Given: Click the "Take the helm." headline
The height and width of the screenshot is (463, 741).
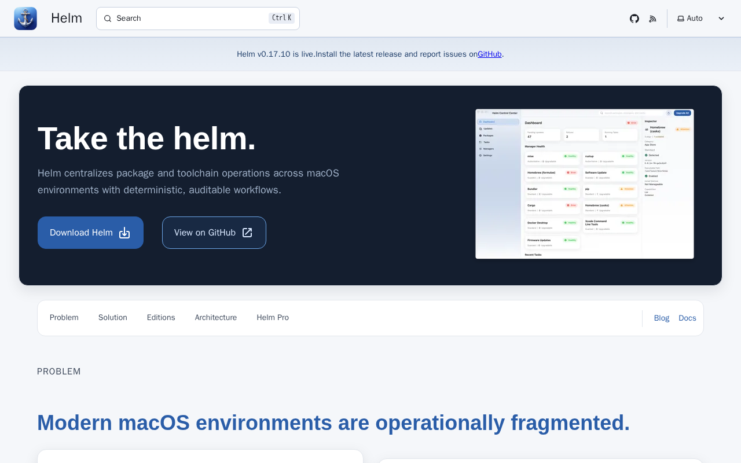Looking at the screenshot, I should point(146,139).
